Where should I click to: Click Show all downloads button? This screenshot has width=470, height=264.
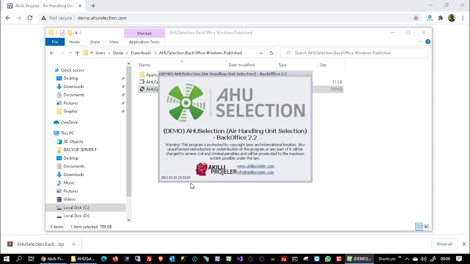click(445, 244)
